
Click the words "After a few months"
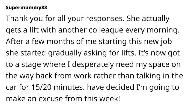(x=40, y=41)
